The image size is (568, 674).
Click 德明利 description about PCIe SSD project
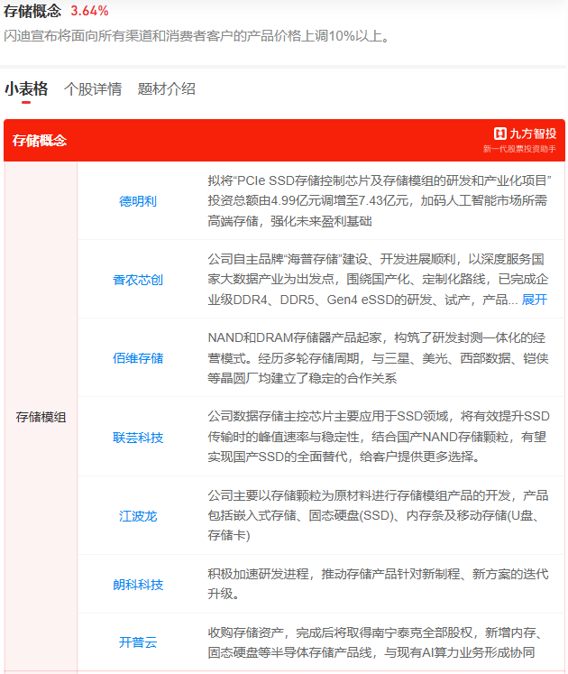tap(380, 200)
